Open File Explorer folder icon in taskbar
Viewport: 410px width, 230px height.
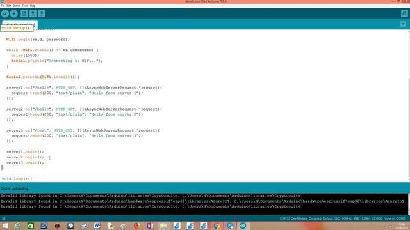pos(163,226)
